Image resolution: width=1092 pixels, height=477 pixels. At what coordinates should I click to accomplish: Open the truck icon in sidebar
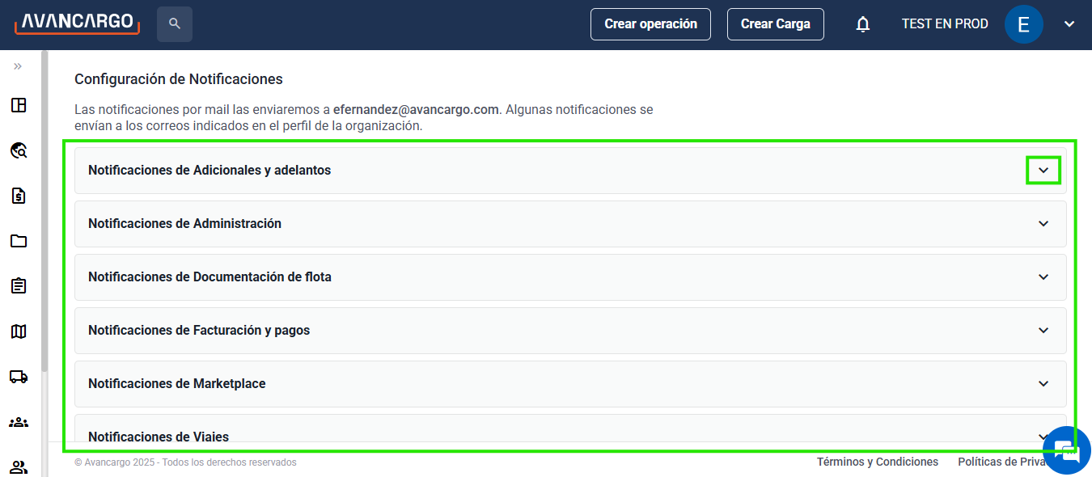tap(18, 377)
